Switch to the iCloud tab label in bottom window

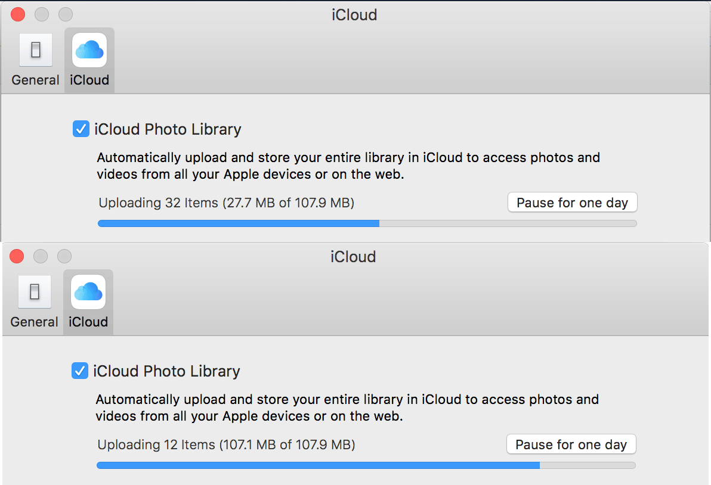tap(88, 322)
